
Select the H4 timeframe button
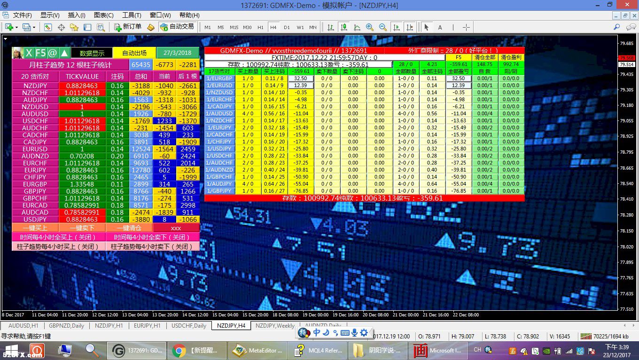273,27
